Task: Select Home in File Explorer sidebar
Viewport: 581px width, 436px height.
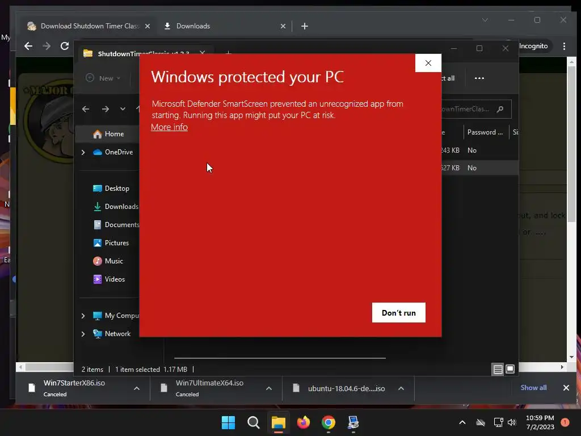Action: (x=108, y=134)
